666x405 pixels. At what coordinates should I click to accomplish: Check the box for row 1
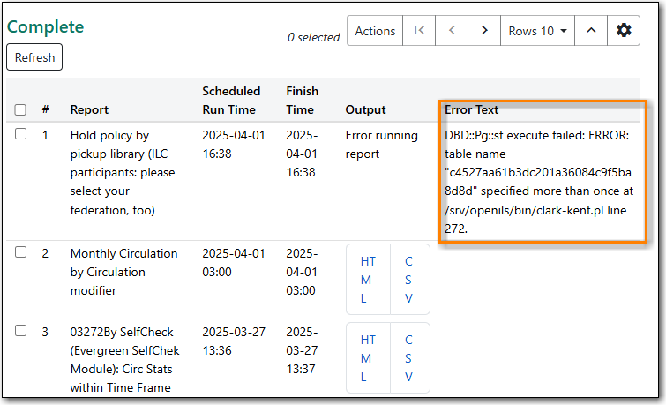click(x=20, y=134)
